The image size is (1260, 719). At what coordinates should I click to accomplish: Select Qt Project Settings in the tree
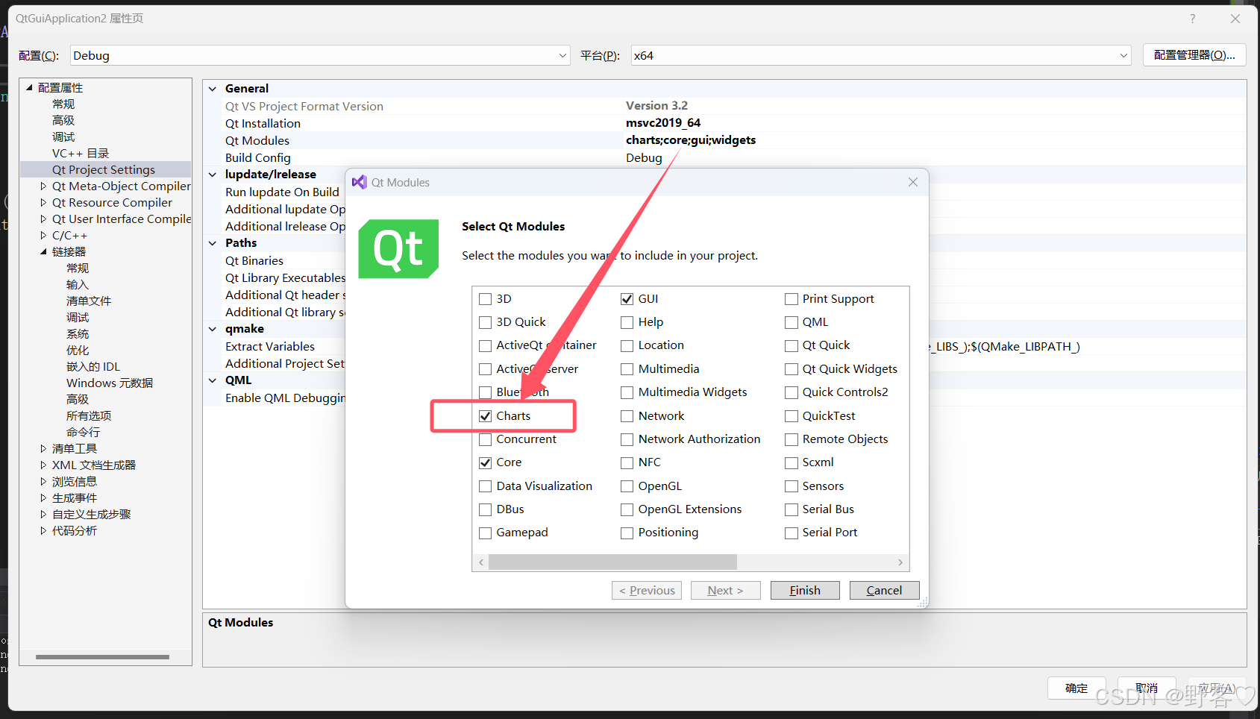pos(103,169)
